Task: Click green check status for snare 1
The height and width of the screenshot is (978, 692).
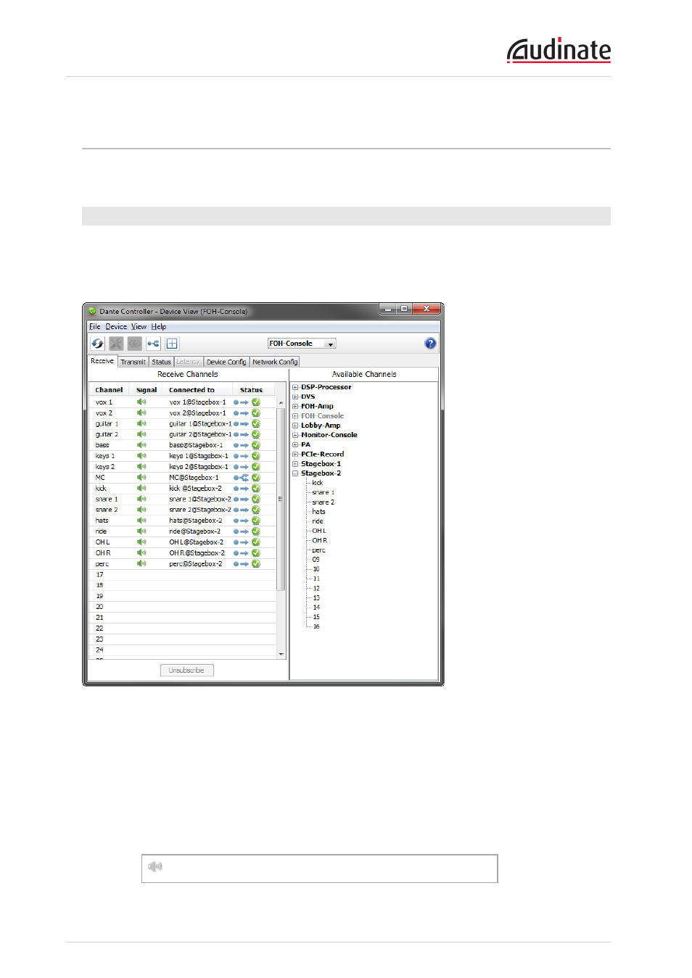Action: [256, 499]
